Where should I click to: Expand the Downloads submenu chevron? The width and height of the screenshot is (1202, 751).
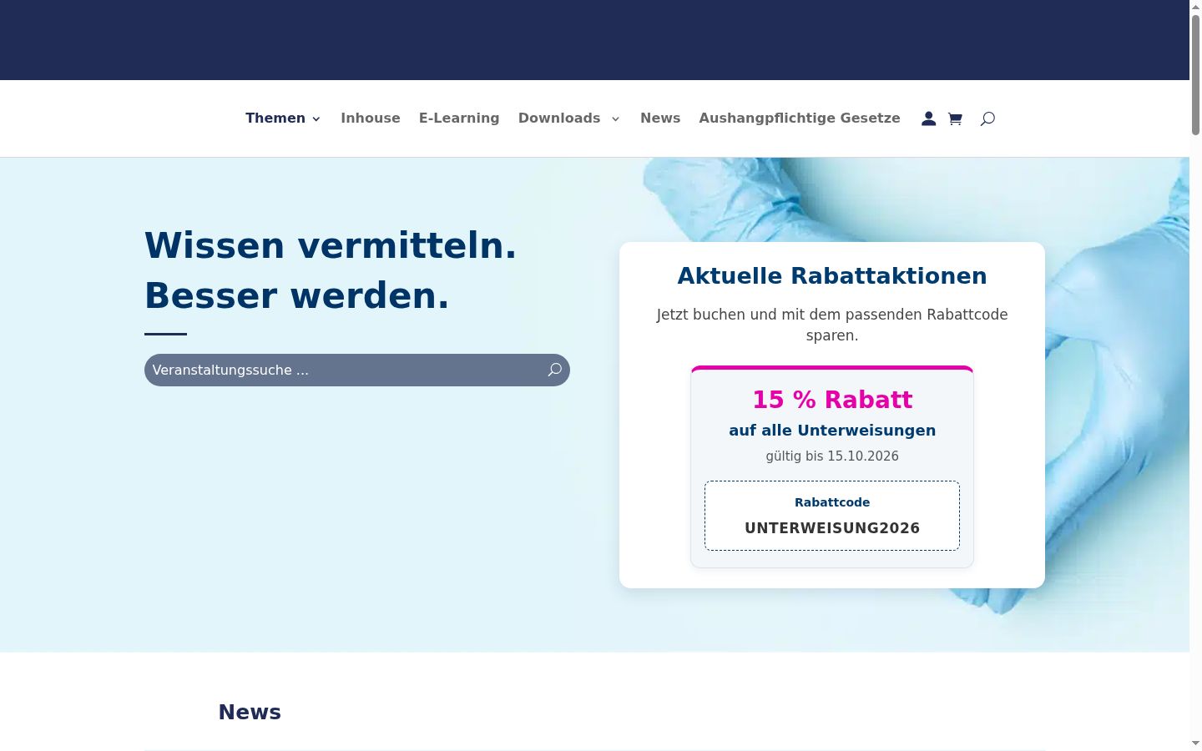click(x=616, y=119)
